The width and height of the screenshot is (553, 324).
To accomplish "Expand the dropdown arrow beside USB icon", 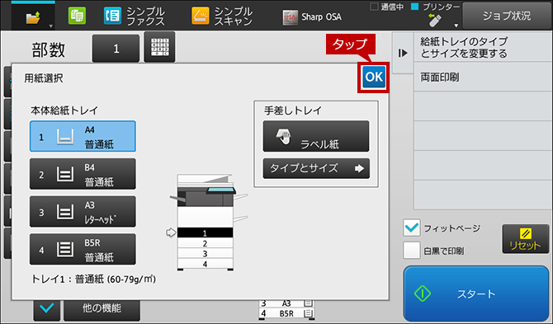I will click(456, 26).
